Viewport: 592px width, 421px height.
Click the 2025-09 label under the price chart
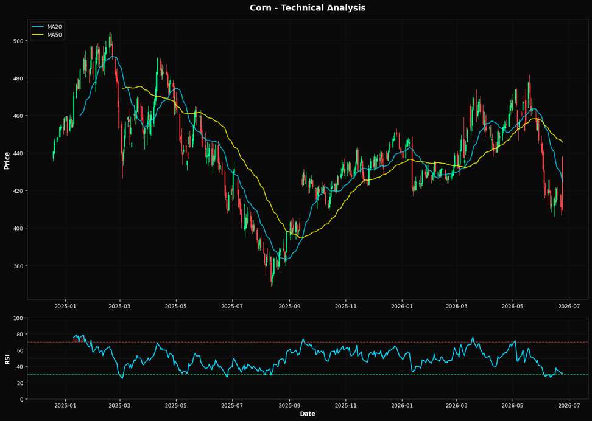click(x=289, y=307)
